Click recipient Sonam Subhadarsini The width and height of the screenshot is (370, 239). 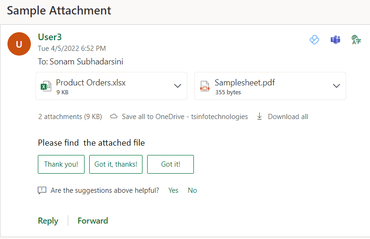[x=86, y=62]
